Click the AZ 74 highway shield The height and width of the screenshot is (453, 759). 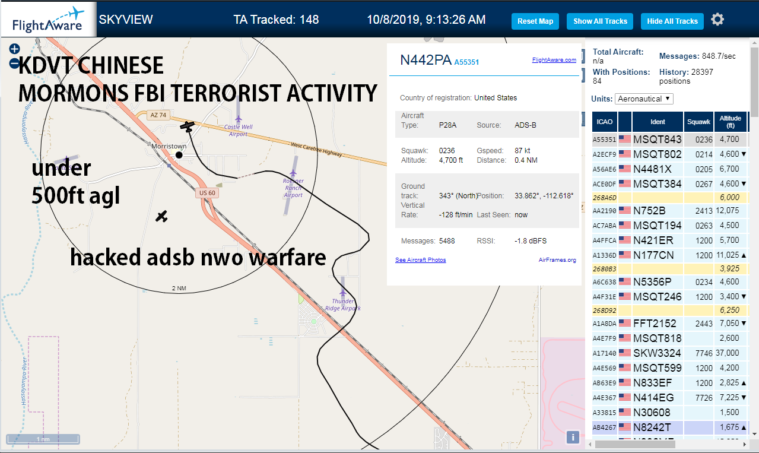158,115
